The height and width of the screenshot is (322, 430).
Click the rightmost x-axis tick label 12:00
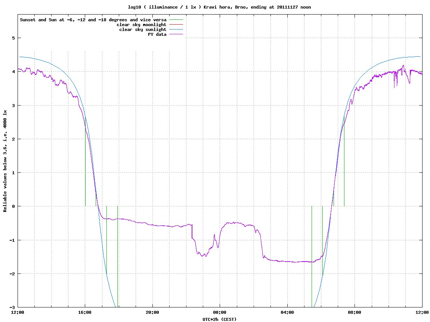click(422, 312)
